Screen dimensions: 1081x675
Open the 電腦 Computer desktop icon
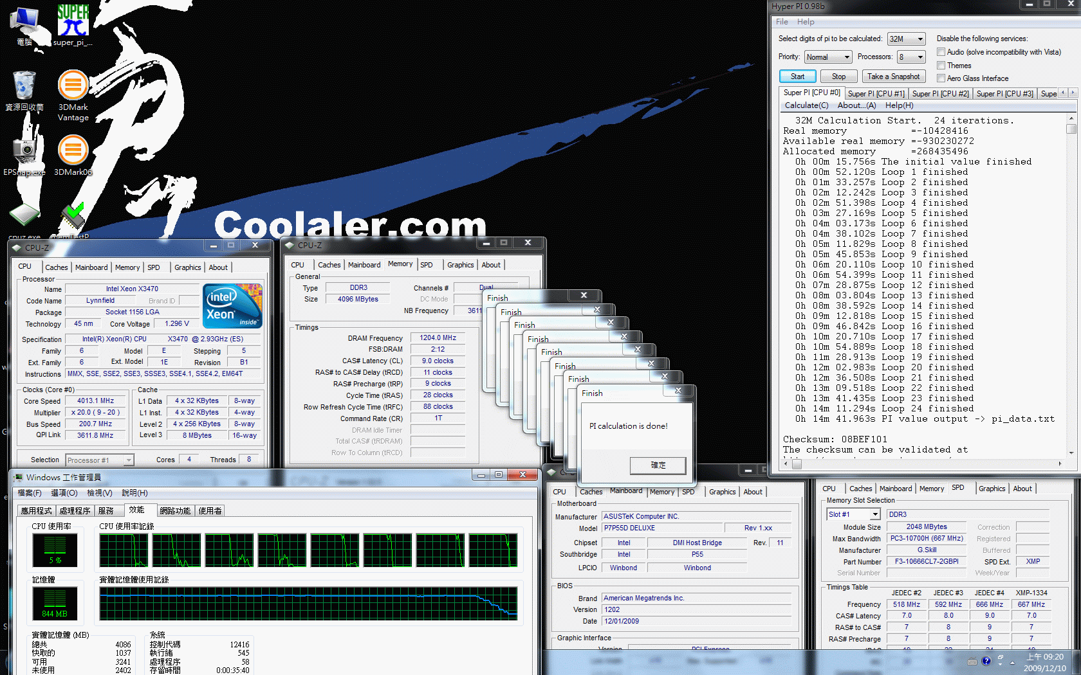click(x=24, y=26)
